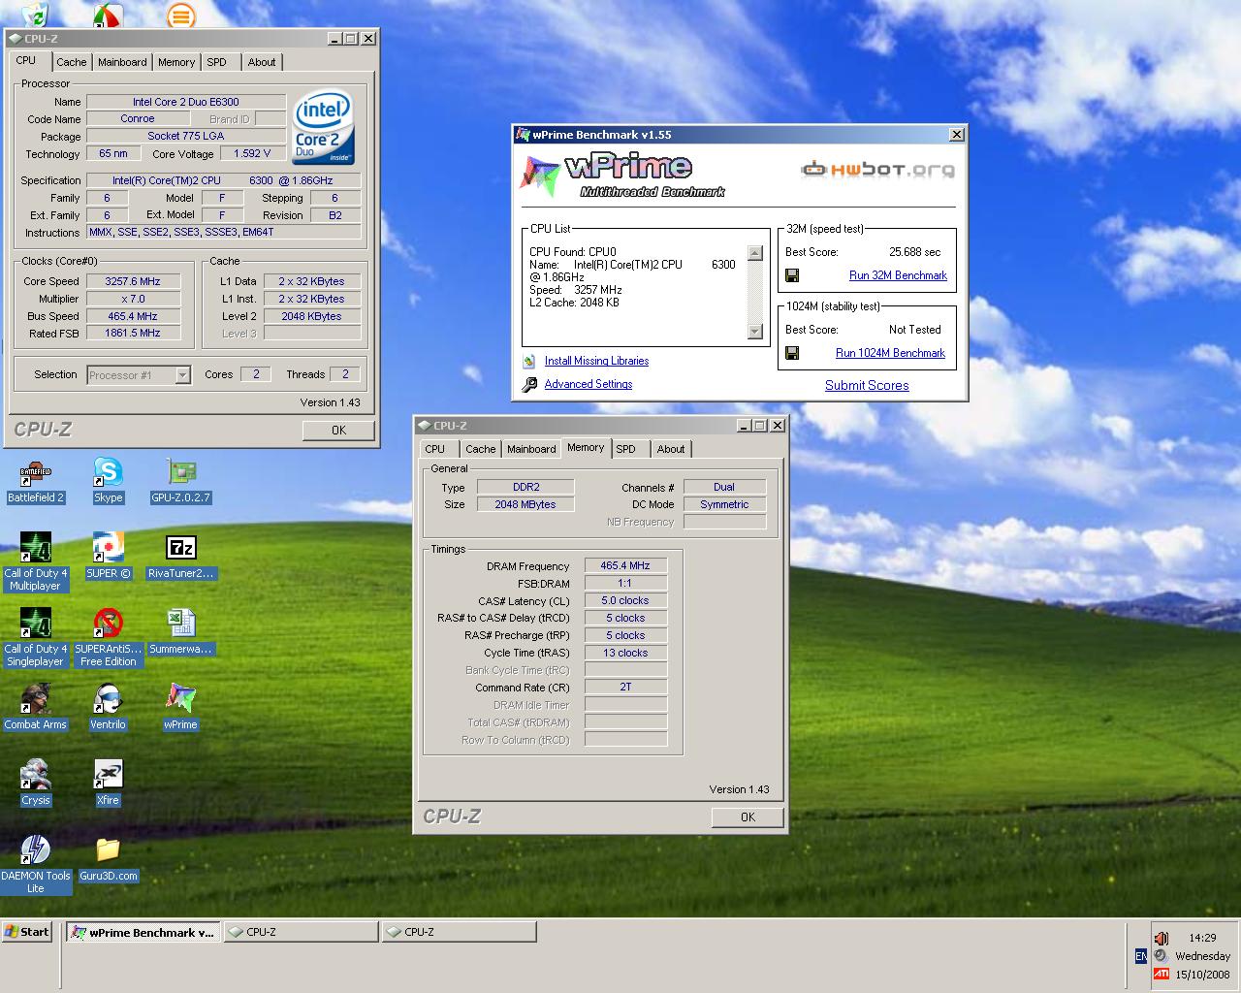Click Core Speed value 3257.6 MHz
Screen dimensions: 1241x993
[x=133, y=281]
